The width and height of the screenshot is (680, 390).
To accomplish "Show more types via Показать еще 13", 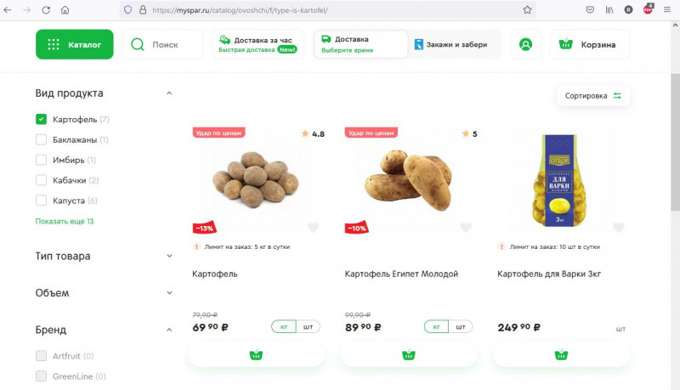I will point(65,221).
